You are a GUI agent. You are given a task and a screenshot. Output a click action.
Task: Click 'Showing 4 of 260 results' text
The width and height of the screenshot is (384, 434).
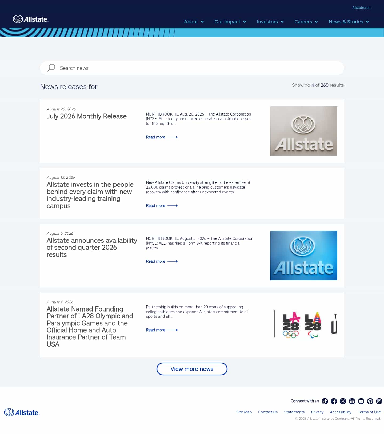point(318,85)
